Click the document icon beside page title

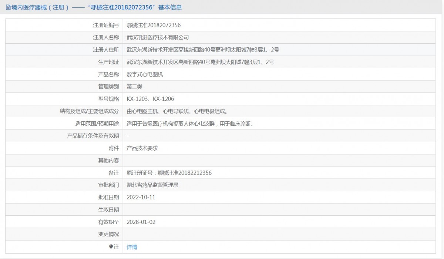8,7
